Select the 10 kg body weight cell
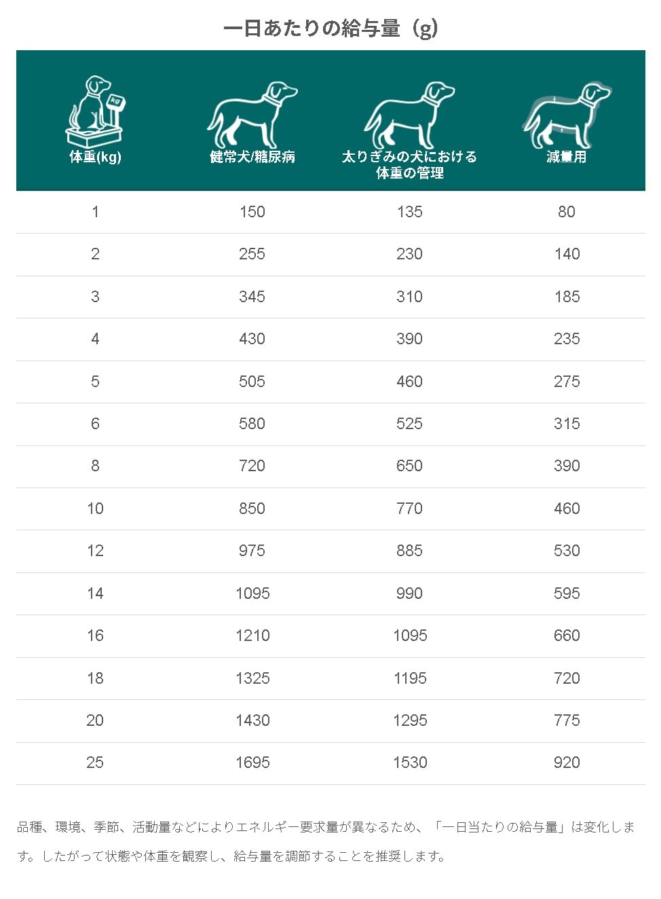Image resolution: width=661 pixels, height=899 pixels. coord(95,509)
